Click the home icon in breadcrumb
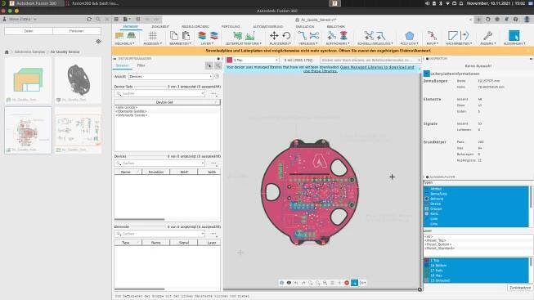Image resolution: width=534 pixels, height=300 pixels. click(7, 51)
